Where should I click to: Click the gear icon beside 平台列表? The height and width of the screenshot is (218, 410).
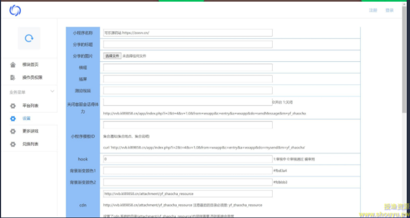click(13, 106)
